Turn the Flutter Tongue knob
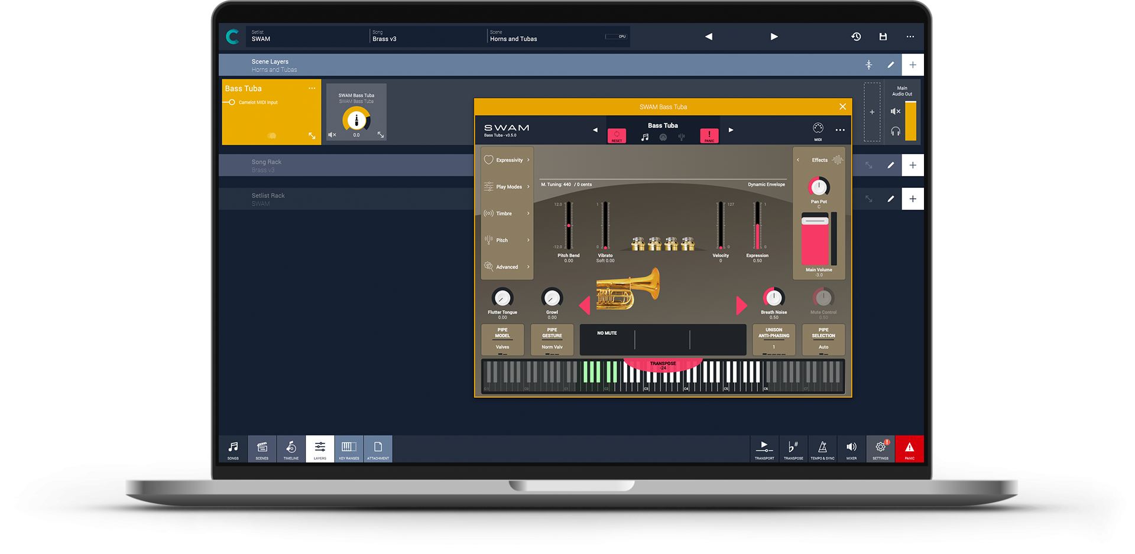Screen dimensions: 1135x554 click(x=502, y=297)
